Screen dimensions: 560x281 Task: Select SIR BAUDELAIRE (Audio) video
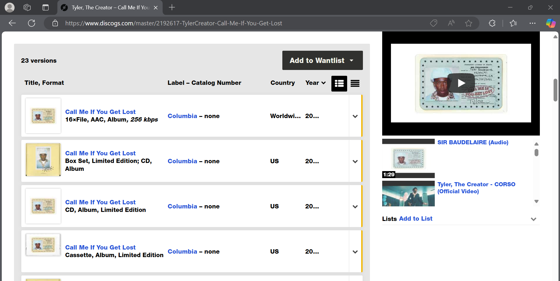473,142
